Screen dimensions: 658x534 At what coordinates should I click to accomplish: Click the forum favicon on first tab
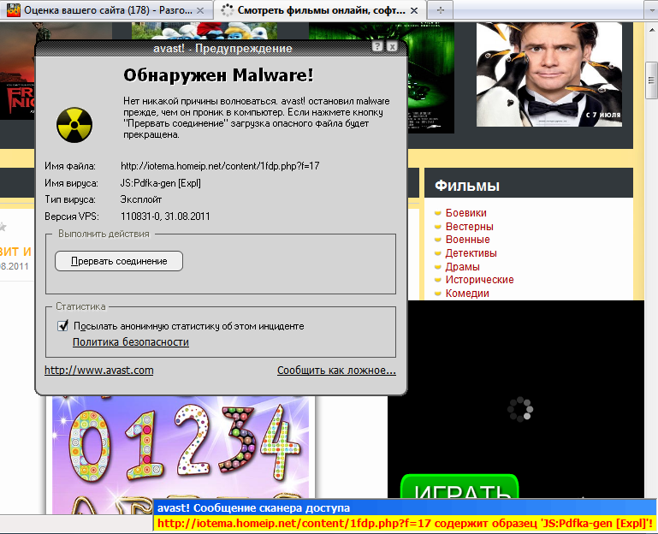tap(14, 10)
